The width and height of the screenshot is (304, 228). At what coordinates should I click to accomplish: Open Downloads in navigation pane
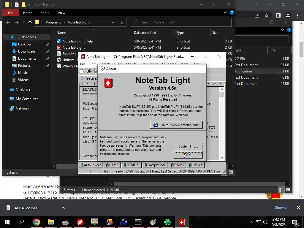tap(27, 51)
